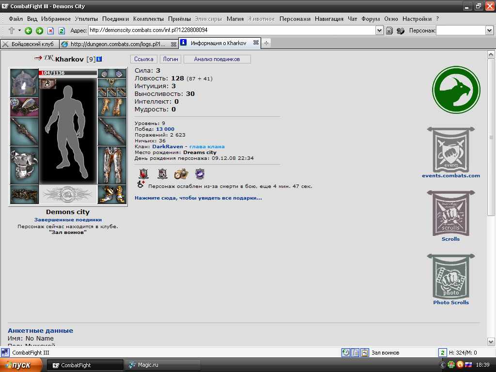Viewport: 496px width, 372px height.
Task: Click the armored leggings equipment slot
Action: [112, 165]
